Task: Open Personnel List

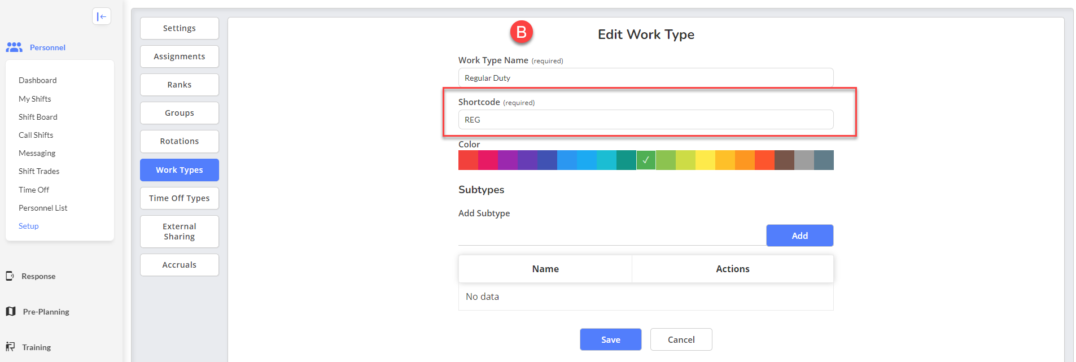Action: coord(43,208)
